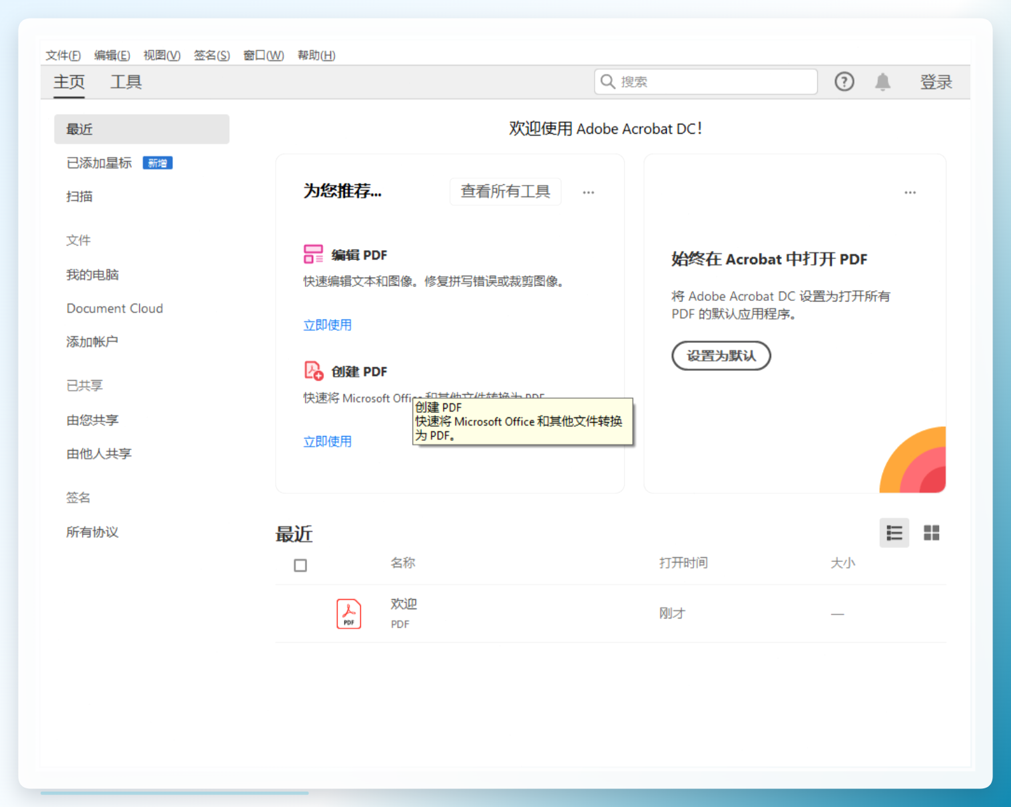The width and height of the screenshot is (1011, 807).
Task: Click the PDF file icon for 欢迎
Action: [x=349, y=613]
